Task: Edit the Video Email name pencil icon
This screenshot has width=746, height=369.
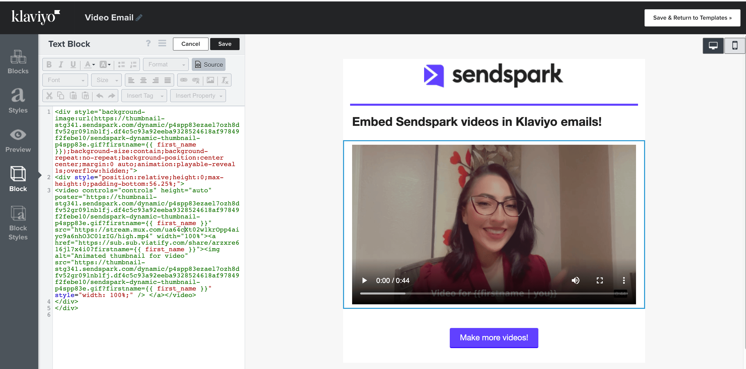Action: pos(139,18)
